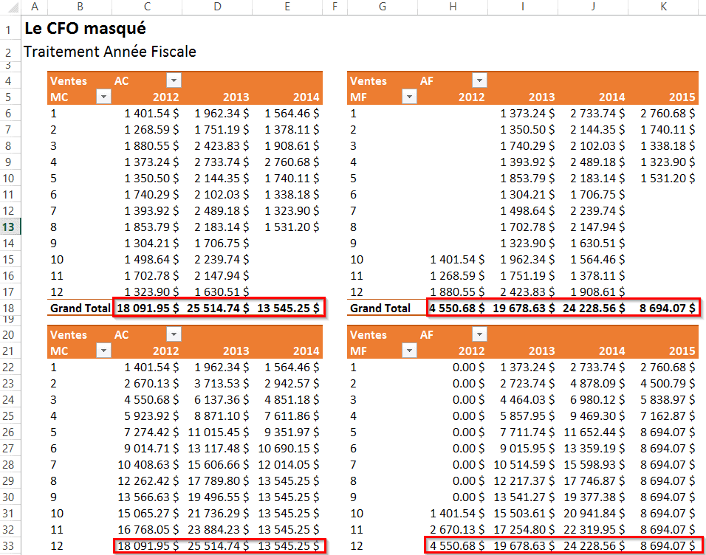Select the cell with 8 871.10 $
Screen dimensions: 706x555
click(218, 416)
